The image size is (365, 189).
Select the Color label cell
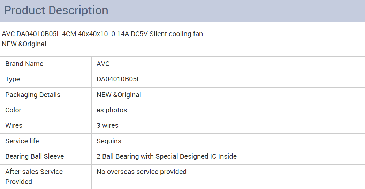point(46,110)
